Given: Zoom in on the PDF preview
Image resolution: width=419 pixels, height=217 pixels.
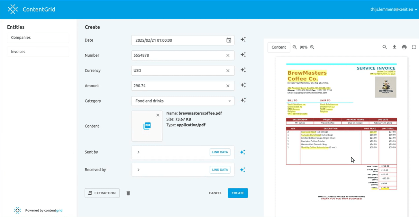Looking at the screenshot, I should (x=312, y=47).
